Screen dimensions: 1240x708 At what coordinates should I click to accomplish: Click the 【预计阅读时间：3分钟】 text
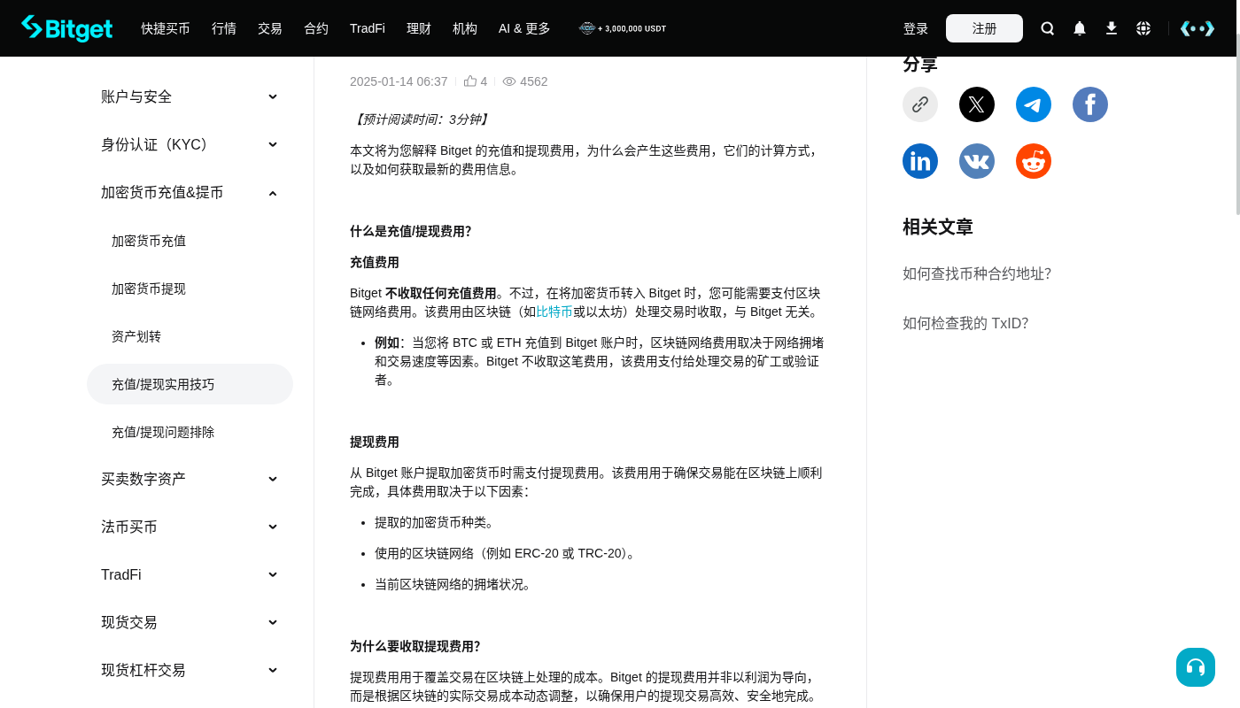coord(421,119)
